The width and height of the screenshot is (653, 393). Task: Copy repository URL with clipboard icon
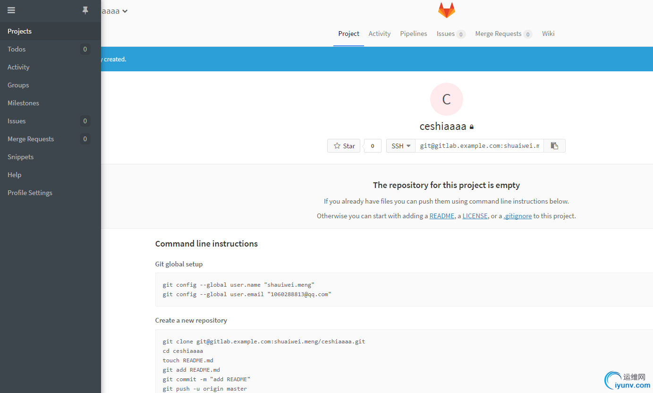[x=554, y=146]
